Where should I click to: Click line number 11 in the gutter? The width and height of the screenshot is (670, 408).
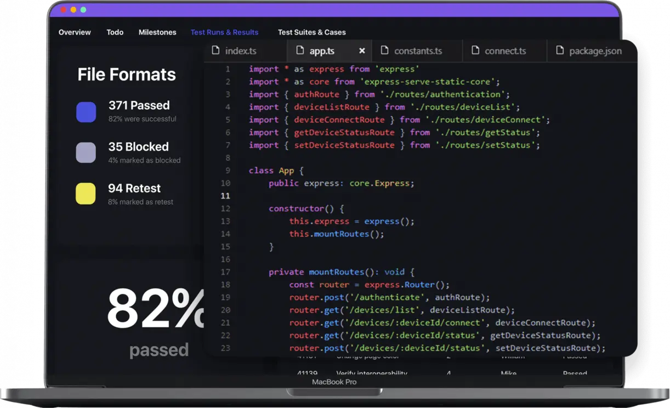click(225, 196)
